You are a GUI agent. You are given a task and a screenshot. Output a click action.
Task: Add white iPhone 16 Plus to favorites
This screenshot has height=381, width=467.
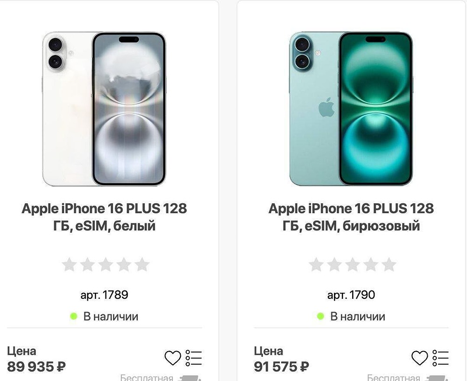(173, 358)
